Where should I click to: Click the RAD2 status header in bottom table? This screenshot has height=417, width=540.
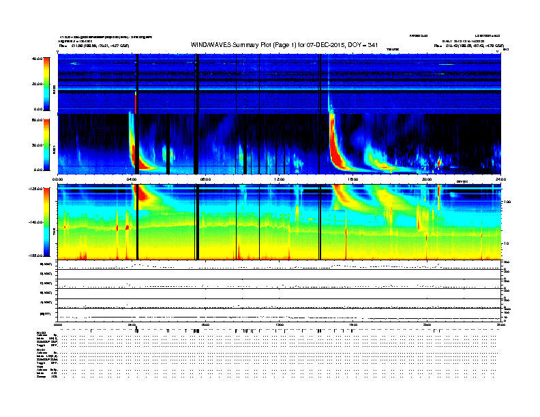click(x=42, y=333)
